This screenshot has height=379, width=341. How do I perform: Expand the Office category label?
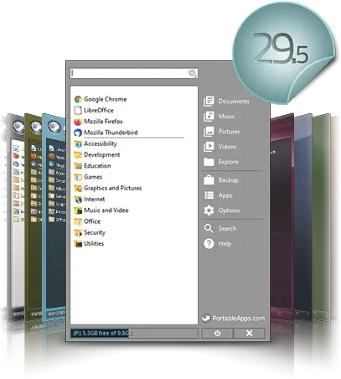pos(92,221)
